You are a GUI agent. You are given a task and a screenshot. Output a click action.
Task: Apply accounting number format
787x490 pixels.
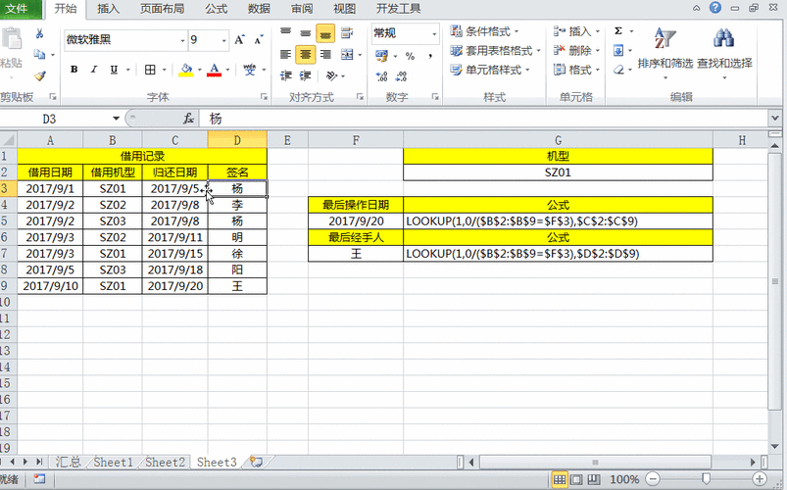(x=381, y=55)
